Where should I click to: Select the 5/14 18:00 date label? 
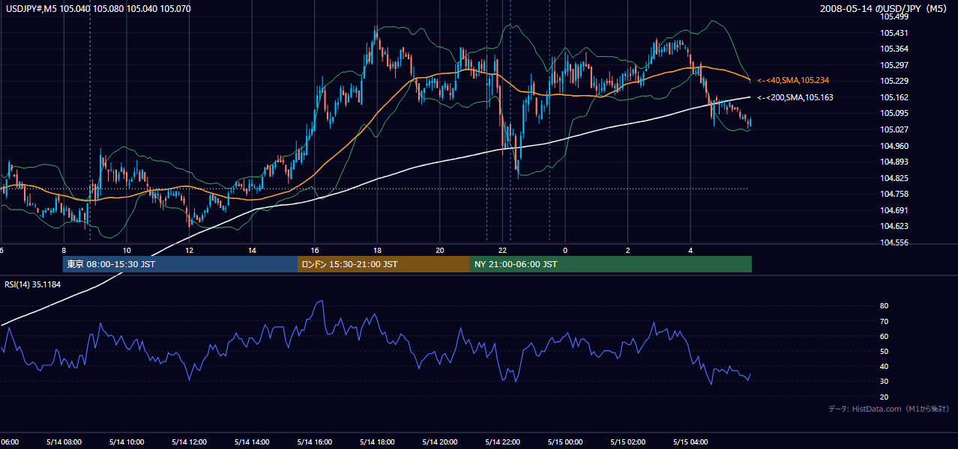tap(377, 442)
